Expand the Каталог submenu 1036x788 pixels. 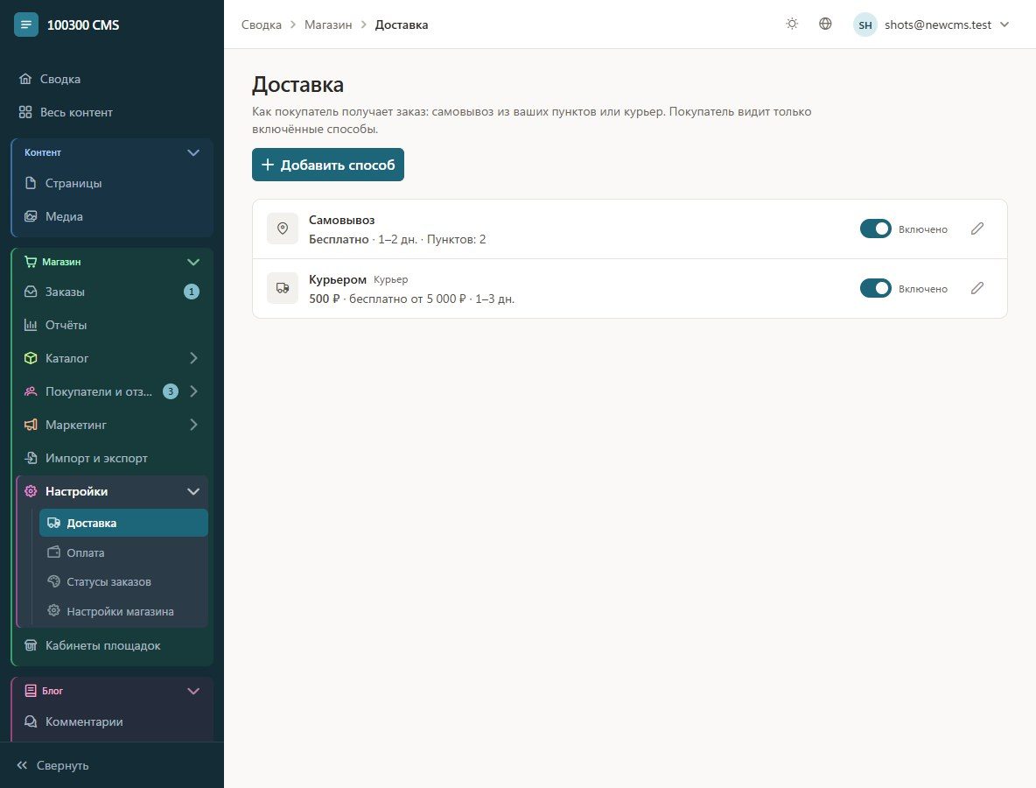pos(193,358)
